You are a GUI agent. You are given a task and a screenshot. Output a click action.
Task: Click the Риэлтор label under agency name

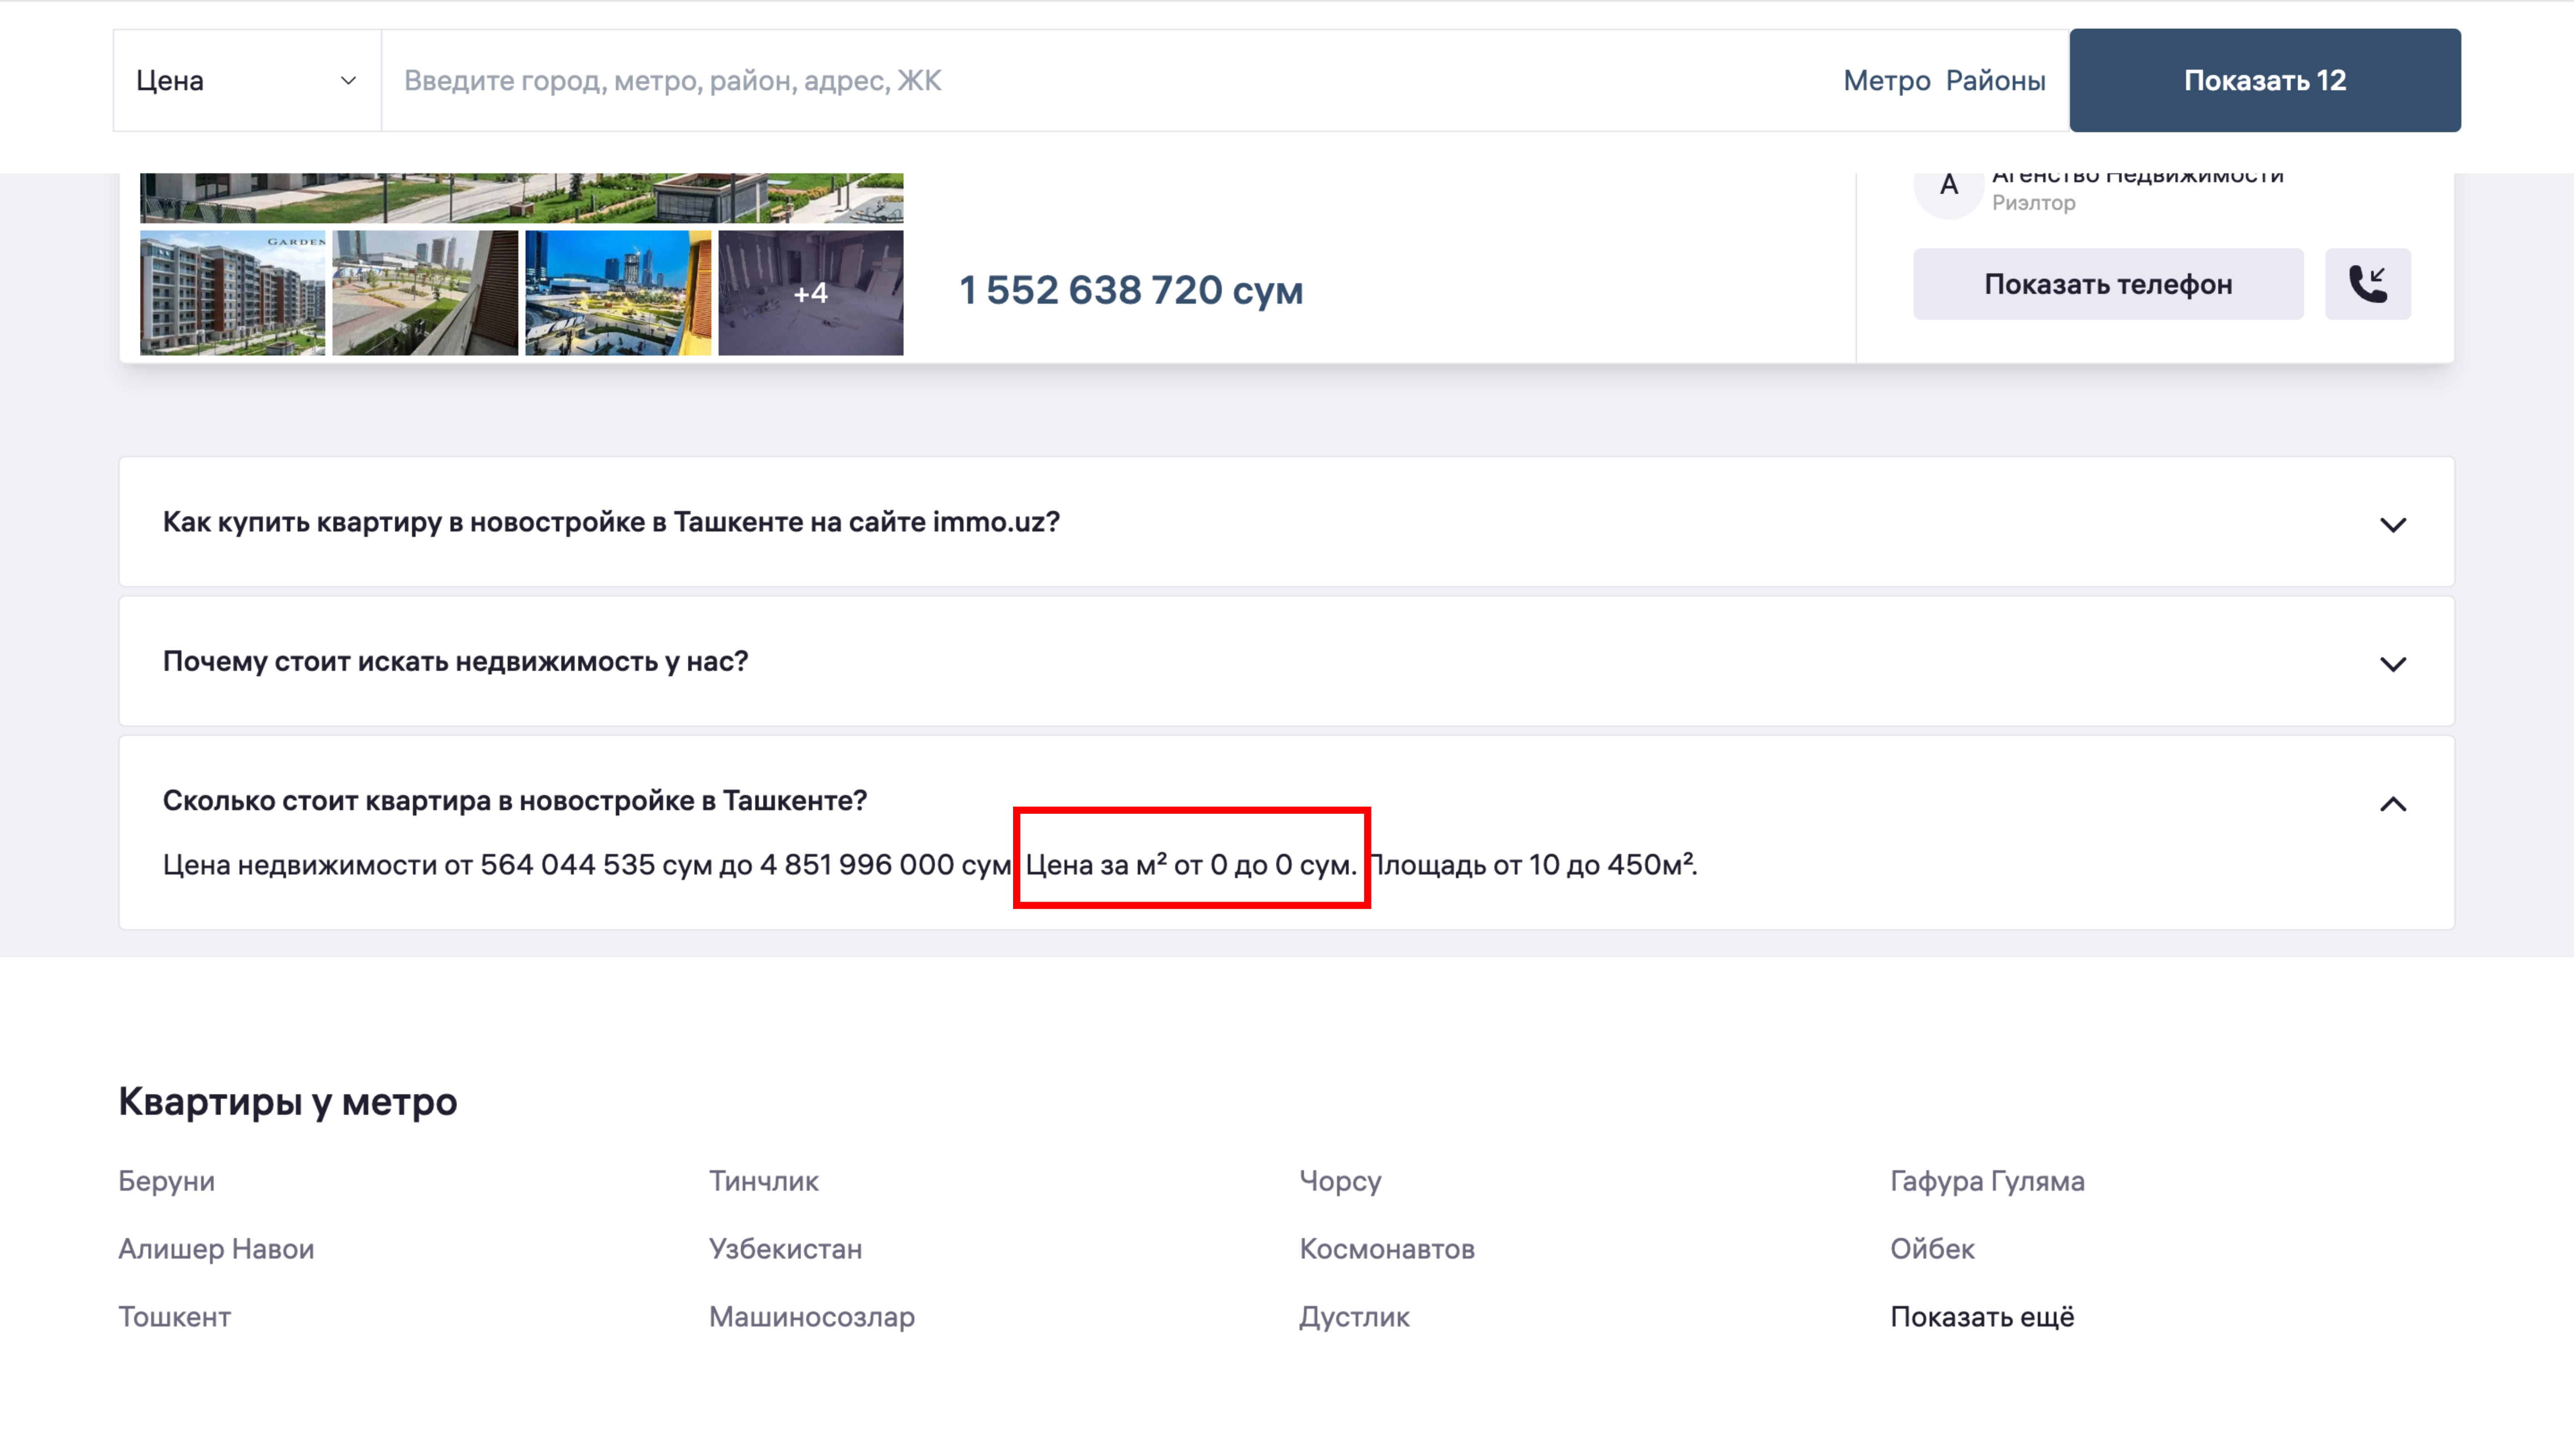pyautogui.click(x=2033, y=203)
